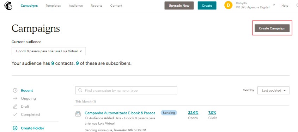Viewport: 298px width, 132px height.
Task: Click the Campaigns page heading
Action: tap(36, 28)
